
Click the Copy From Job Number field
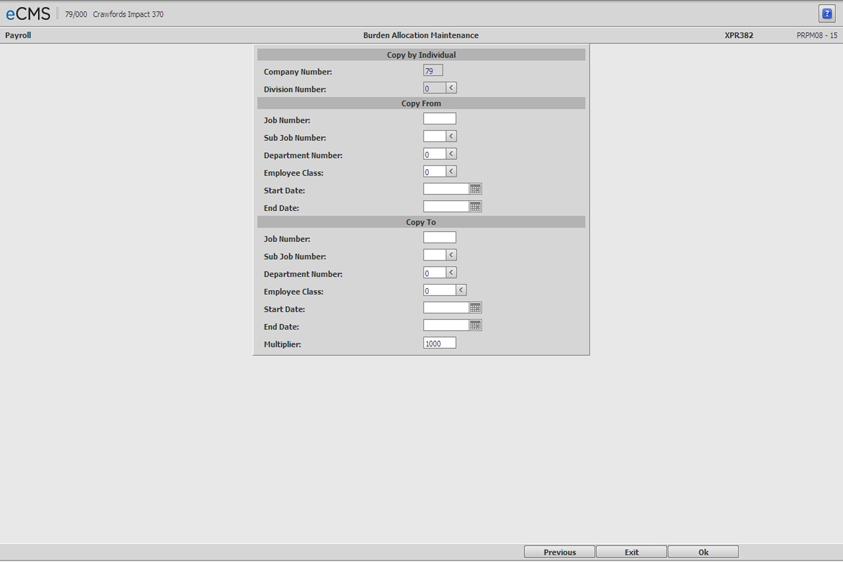[x=439, y=118]
